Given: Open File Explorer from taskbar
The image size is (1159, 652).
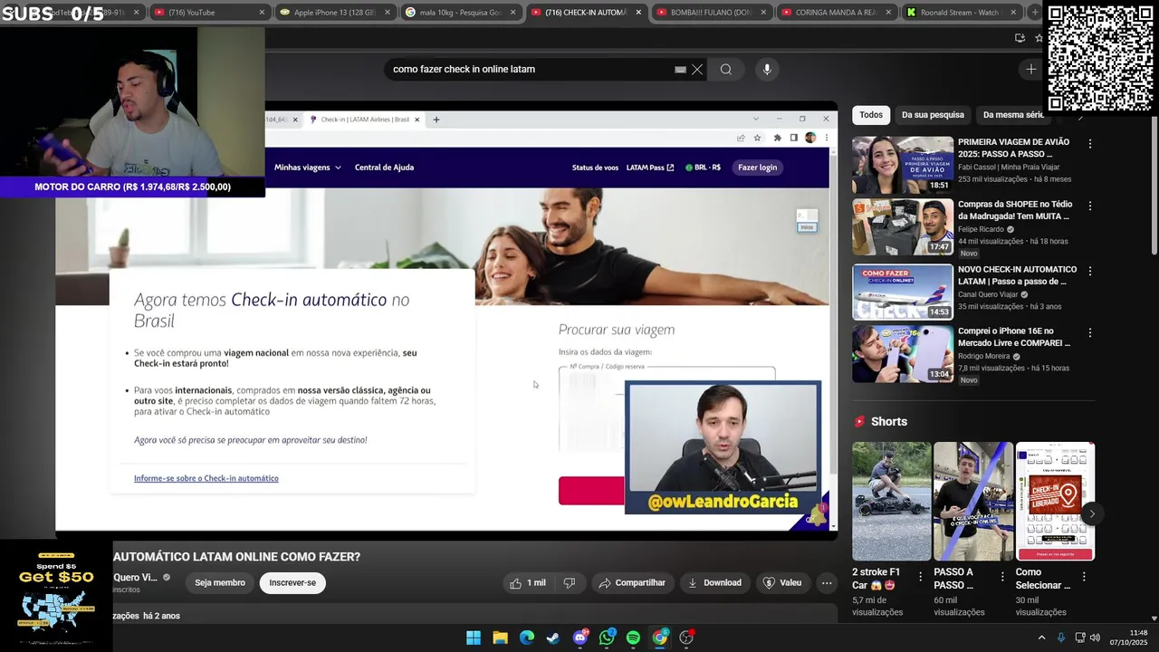Looking at the screenshot, I should tap(500, 638).
